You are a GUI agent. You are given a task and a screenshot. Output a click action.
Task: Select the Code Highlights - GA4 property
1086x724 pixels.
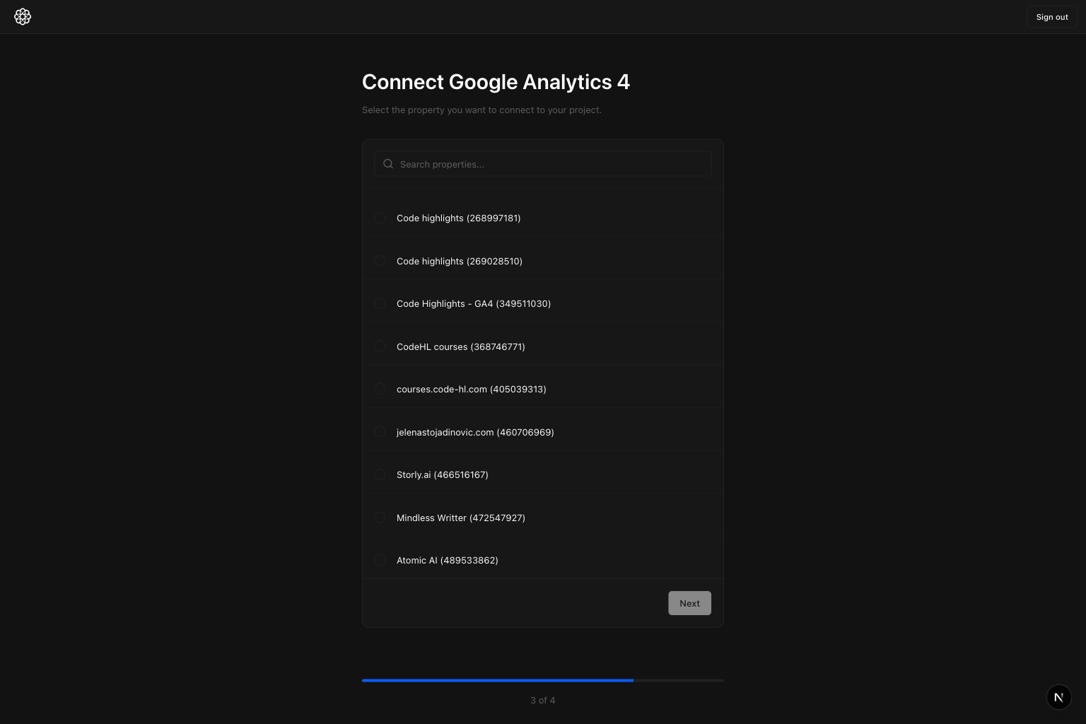[x=380, y=303]
